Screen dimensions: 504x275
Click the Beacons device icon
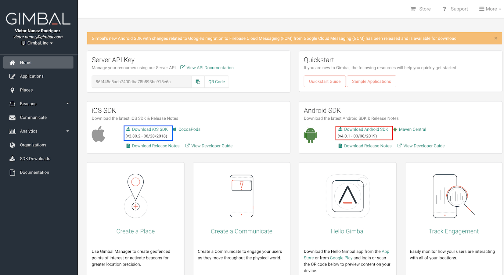click(12, 104)
